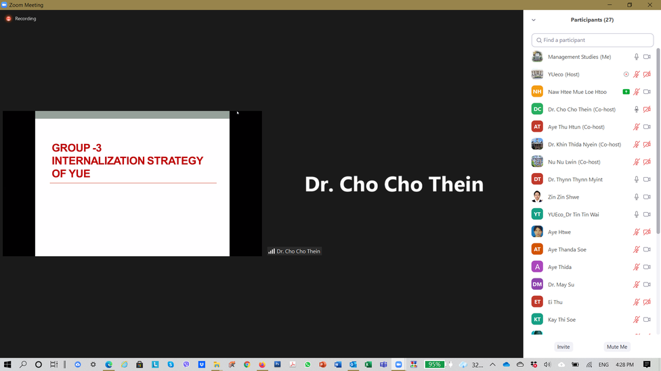Screen dimensions: 661x371
Task: Click the DC avatar of Dr. Cho Cho Thein
Action: [x=537, y=109]
